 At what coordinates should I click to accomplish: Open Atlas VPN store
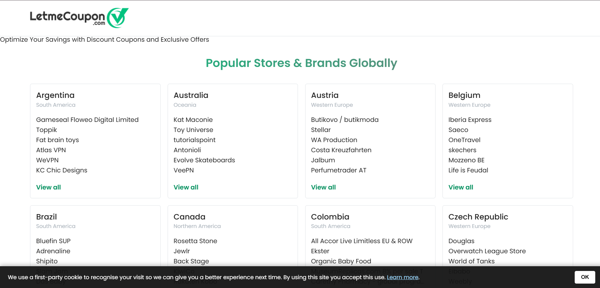[x=51, y=150]
